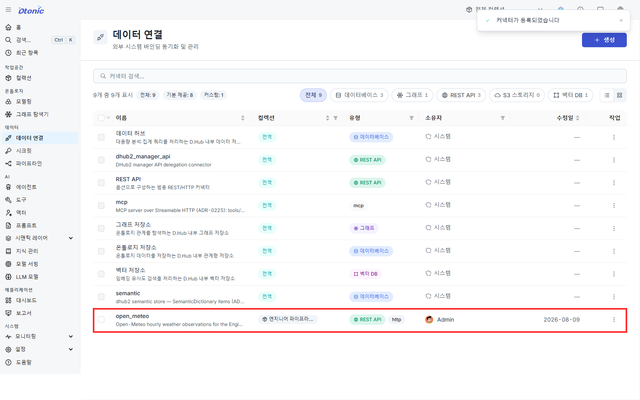This screenshot has height=400, width=640.
Task: Sort the 컬렉션 column
Action: [328, 118]
